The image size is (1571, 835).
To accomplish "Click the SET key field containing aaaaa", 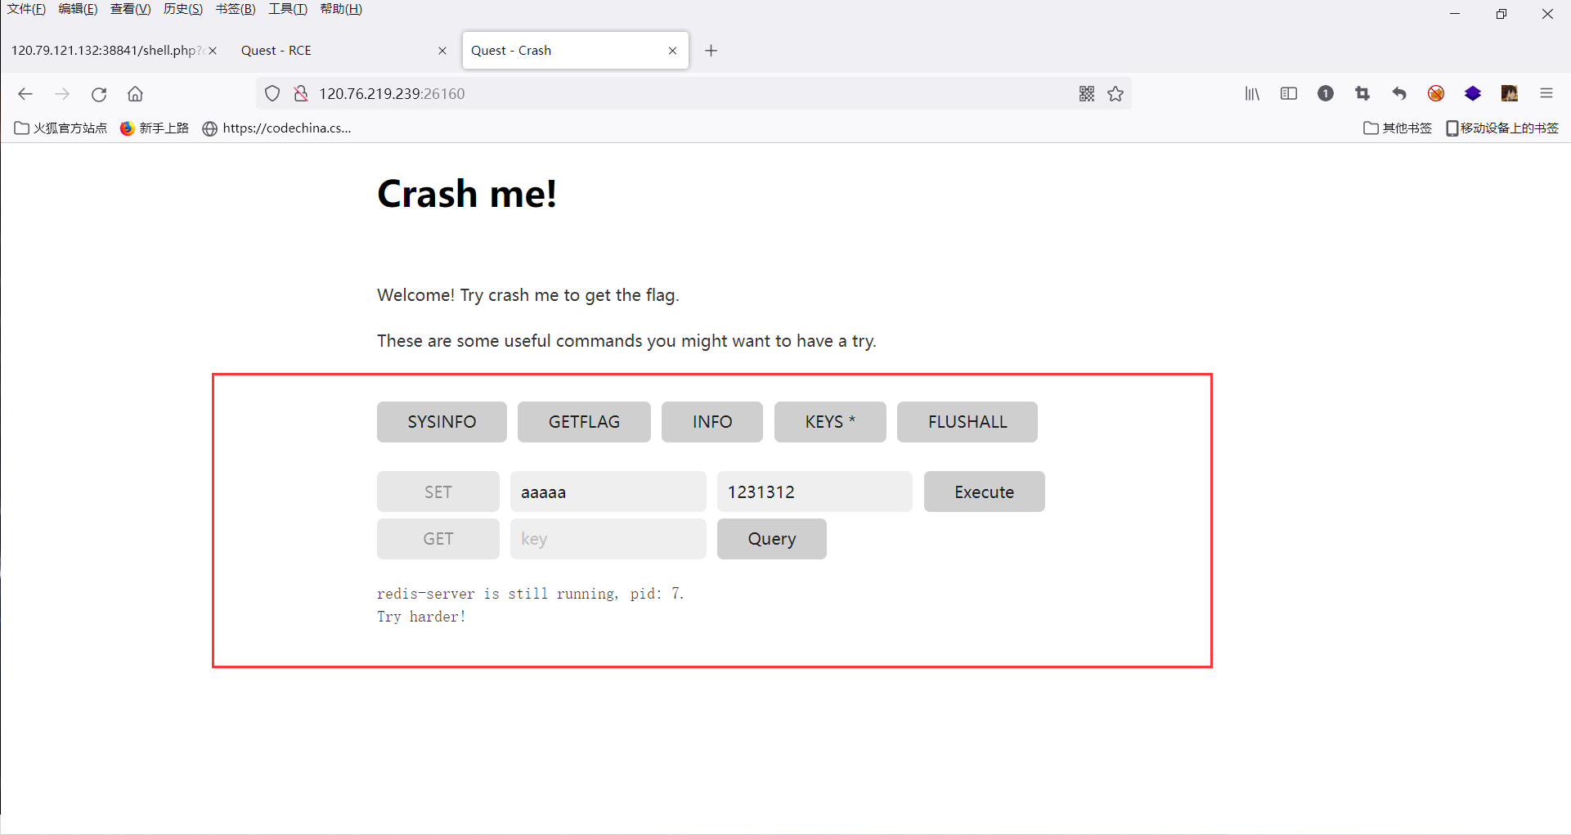I will [608, 492].
